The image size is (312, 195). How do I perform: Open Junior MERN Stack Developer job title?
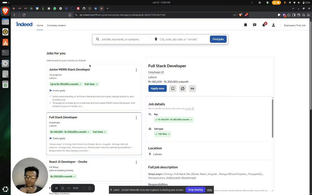(x=70, y=69)
